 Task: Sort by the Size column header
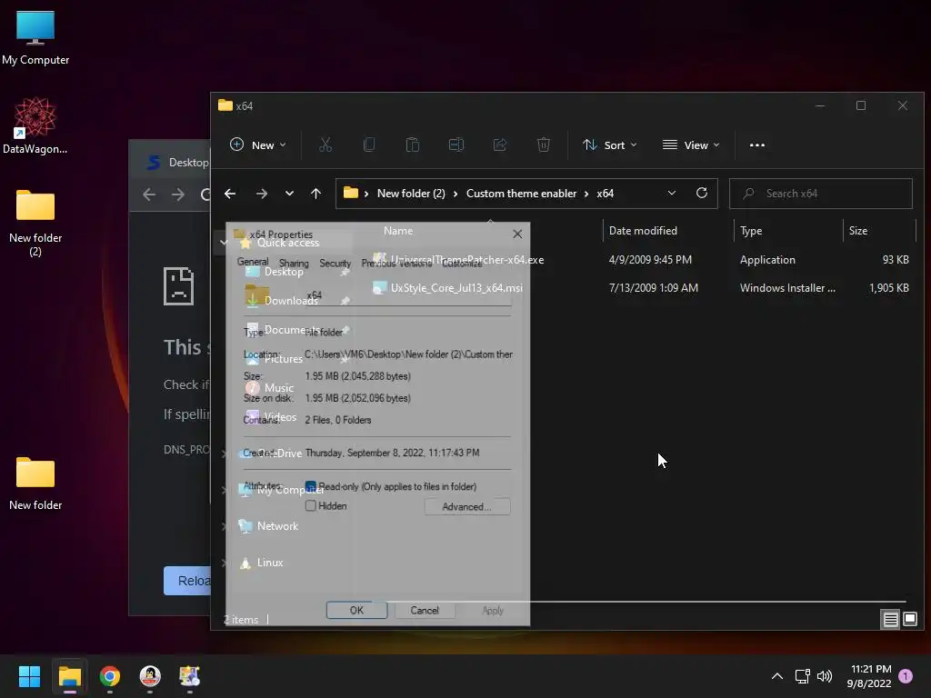coord(858,230)
